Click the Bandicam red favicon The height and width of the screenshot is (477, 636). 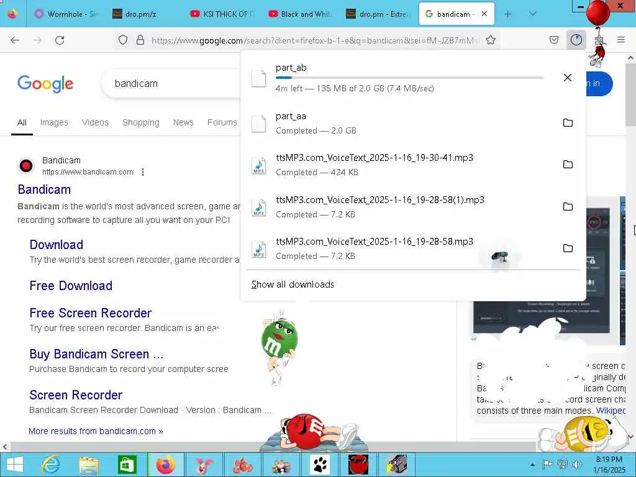click(x=26, y=165)
